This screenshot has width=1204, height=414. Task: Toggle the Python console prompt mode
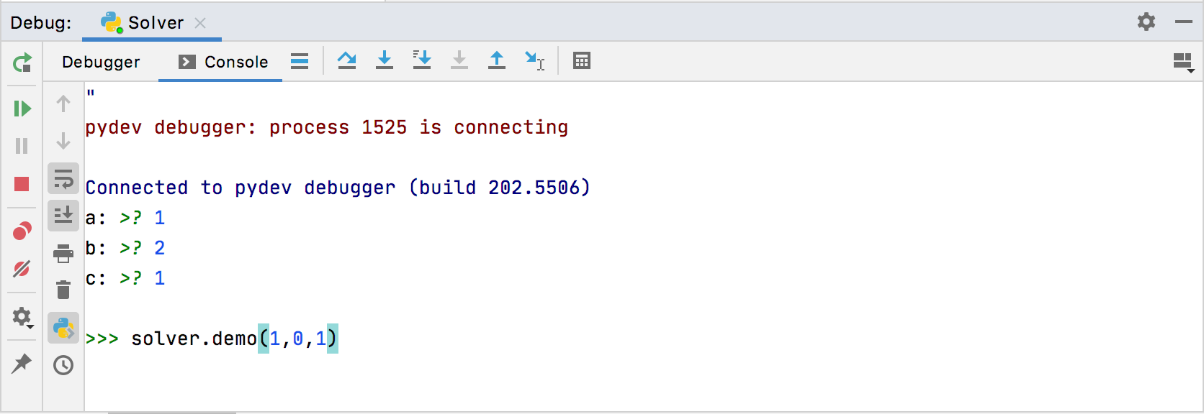click(x=63, y=328)
